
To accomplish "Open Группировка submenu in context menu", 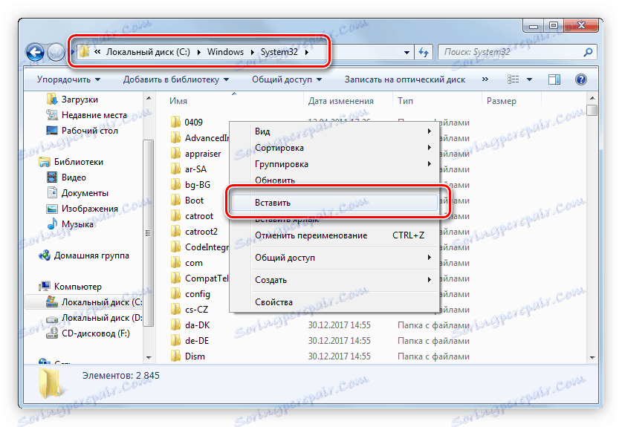I will click(334, 163).
